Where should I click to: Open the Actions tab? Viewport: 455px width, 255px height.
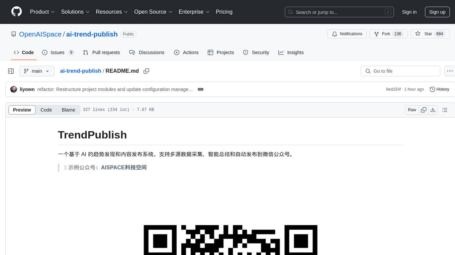[x=186, y=52]
